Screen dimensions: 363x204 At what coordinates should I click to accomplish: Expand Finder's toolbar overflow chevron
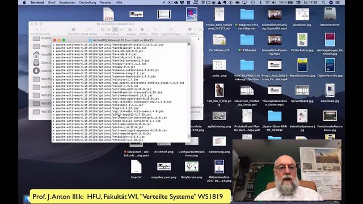pyautogui.click(x=200, y=29)
